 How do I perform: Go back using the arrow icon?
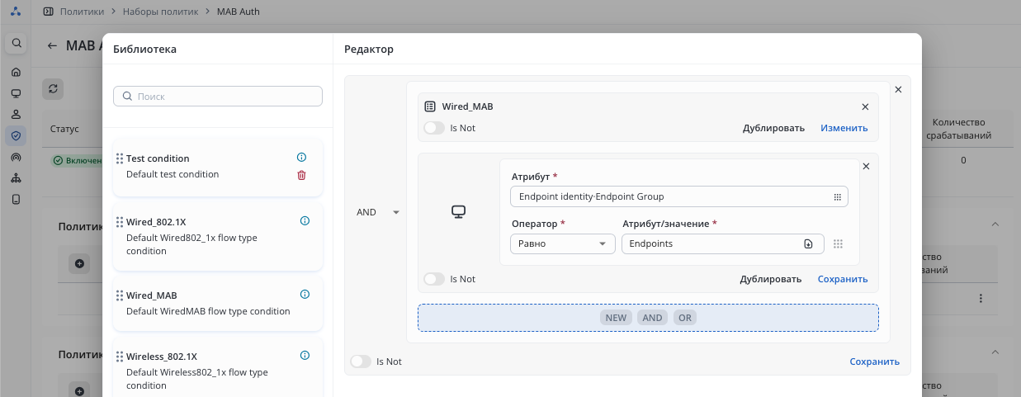click(53, 46)
